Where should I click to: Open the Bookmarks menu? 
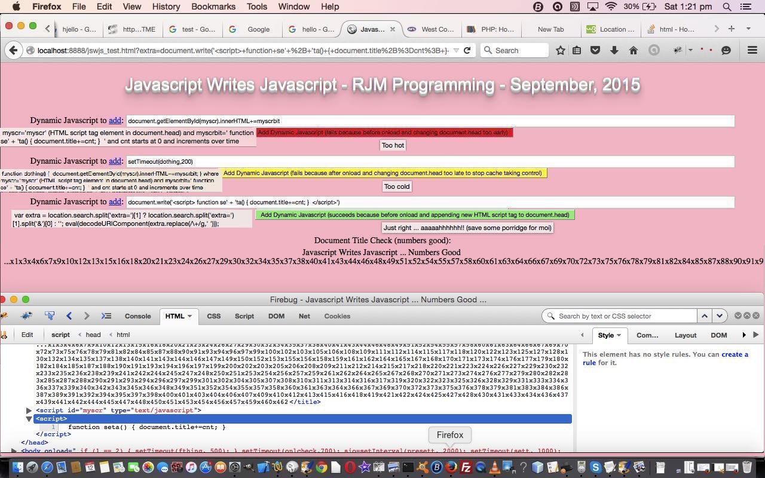[x=213, y=7]
